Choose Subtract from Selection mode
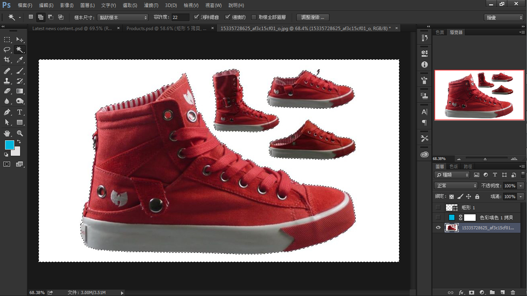Image resolution: width=527 pixels, height=296 pixels. (51, 17)
